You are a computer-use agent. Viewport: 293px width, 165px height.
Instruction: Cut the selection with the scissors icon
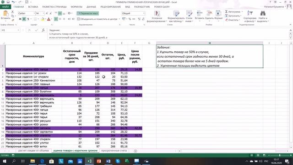coord(12,12)
